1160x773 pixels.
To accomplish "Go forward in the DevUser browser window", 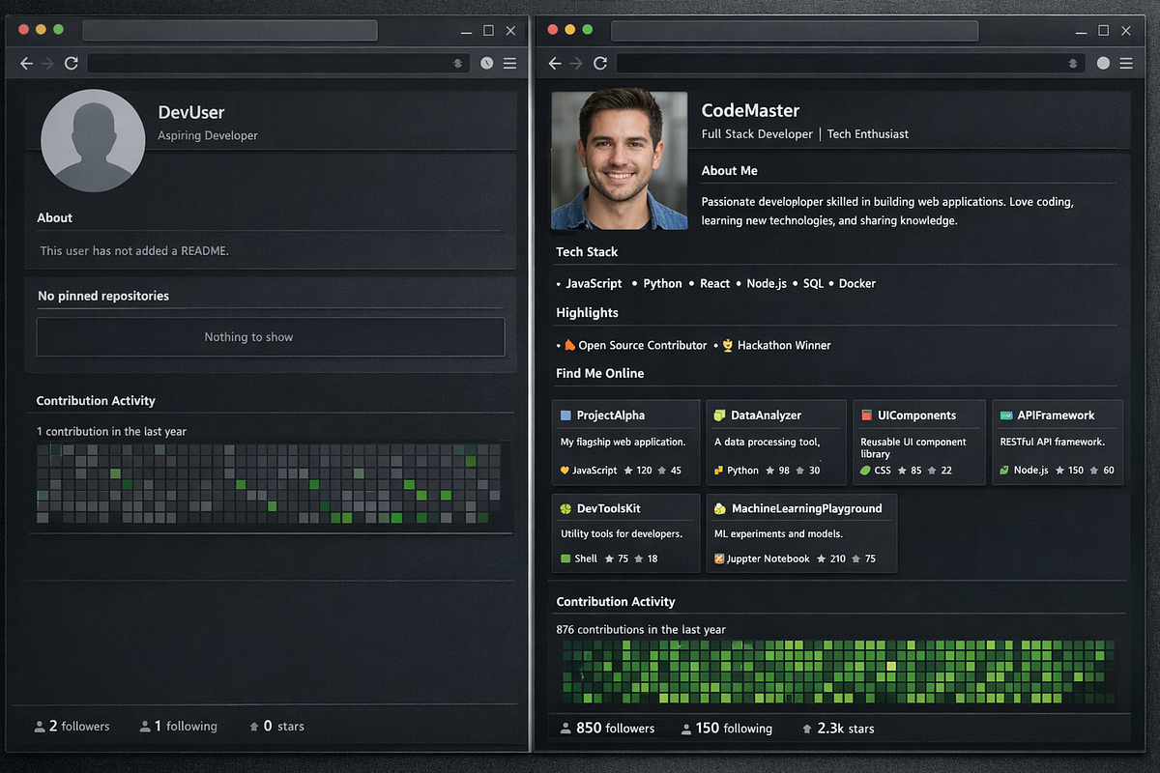I will tap(47, 63).
